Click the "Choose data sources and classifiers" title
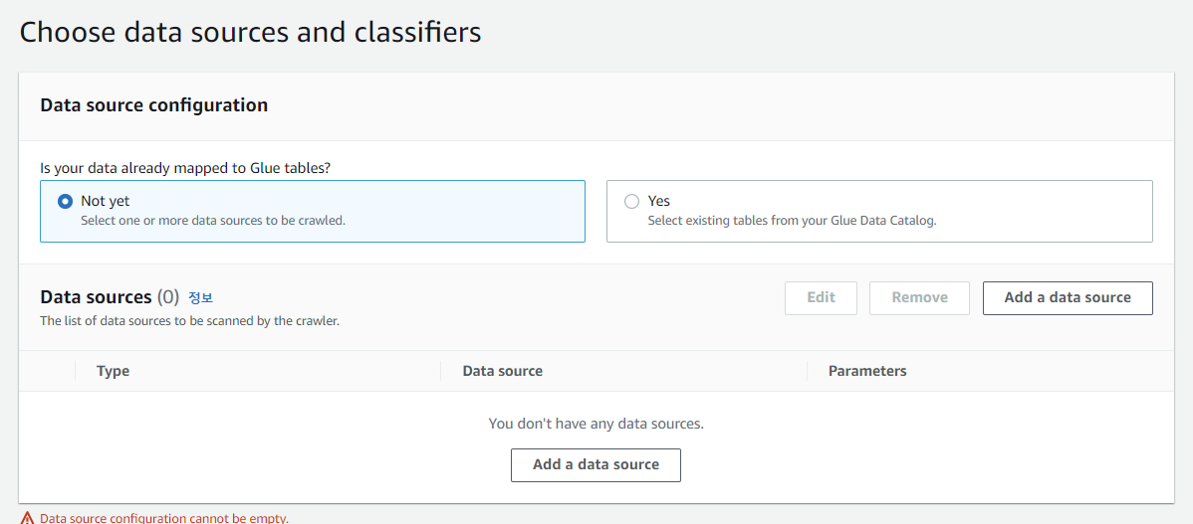1193x524 pixels. (x=250, y=33)
